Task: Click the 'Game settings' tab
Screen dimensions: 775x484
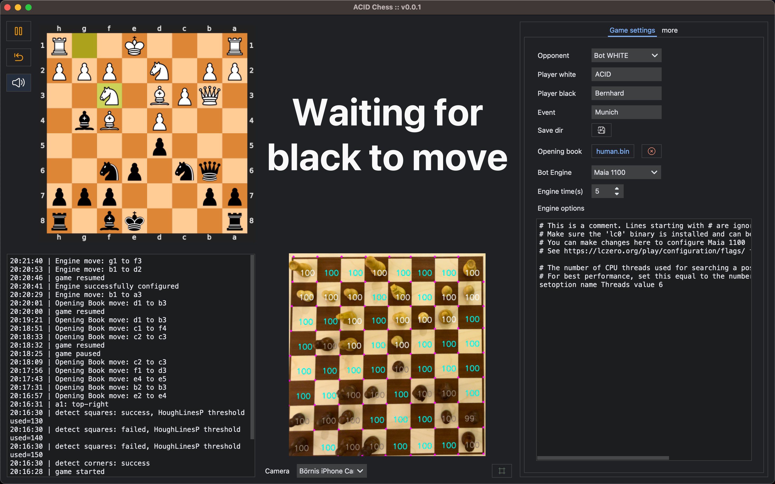Action: pyautogui.click(x=631, y=30)
